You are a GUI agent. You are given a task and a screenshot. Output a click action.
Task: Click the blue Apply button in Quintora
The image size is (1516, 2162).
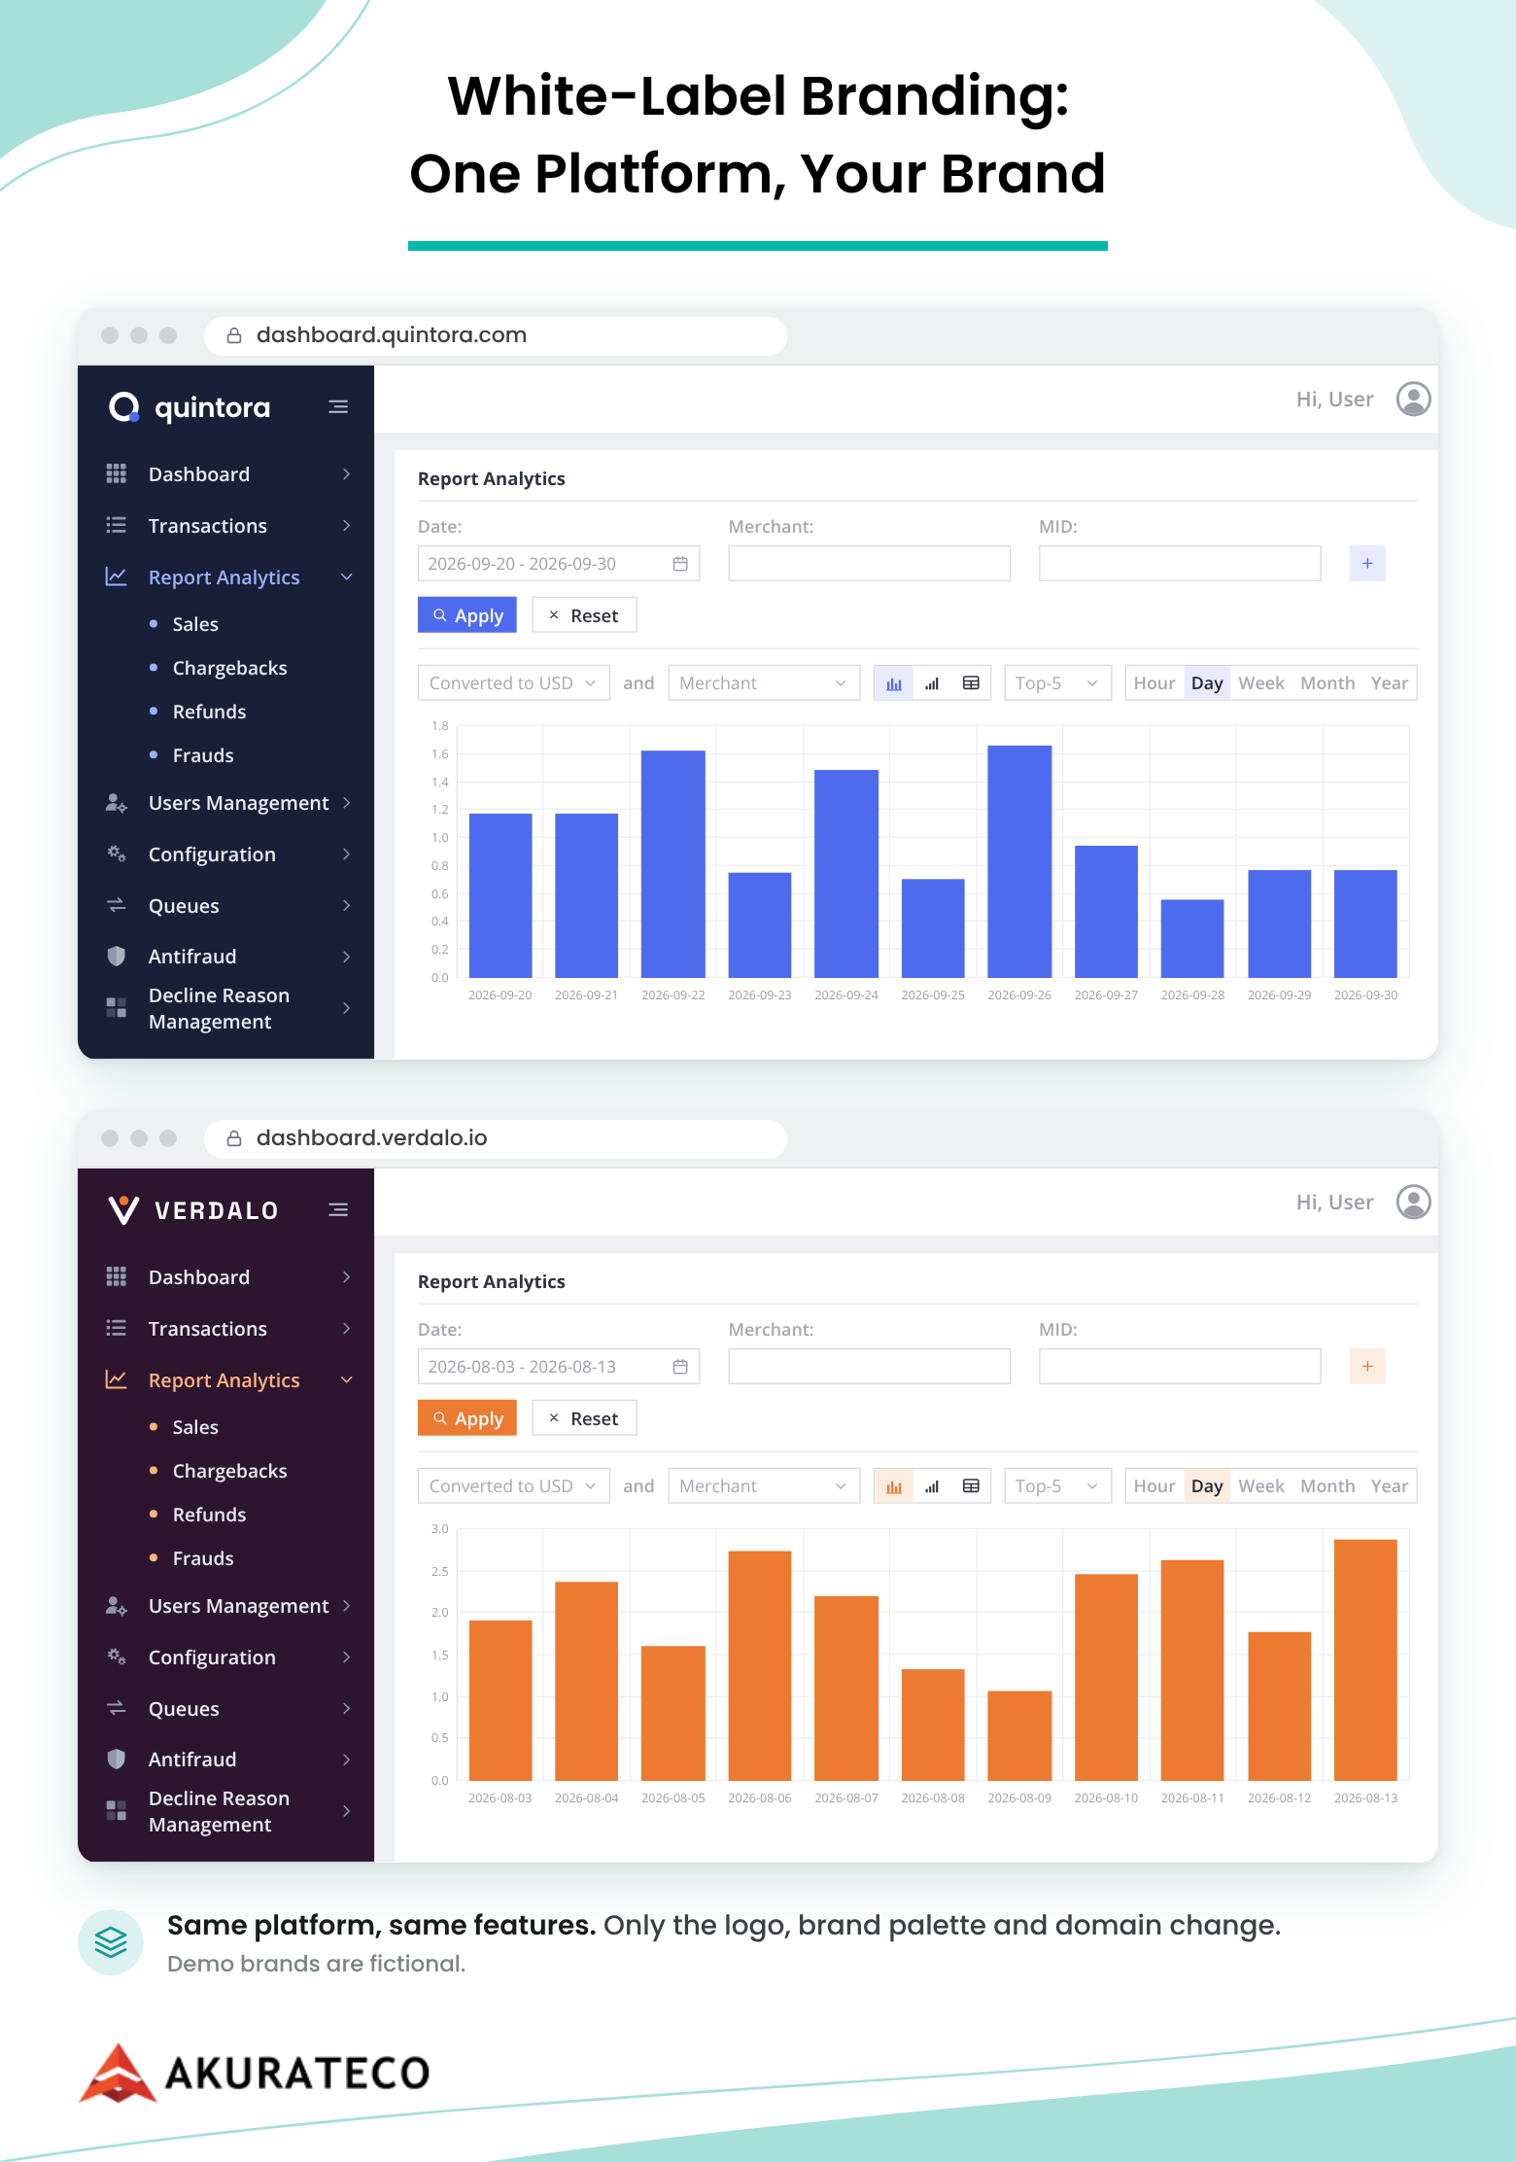(467, 615)
